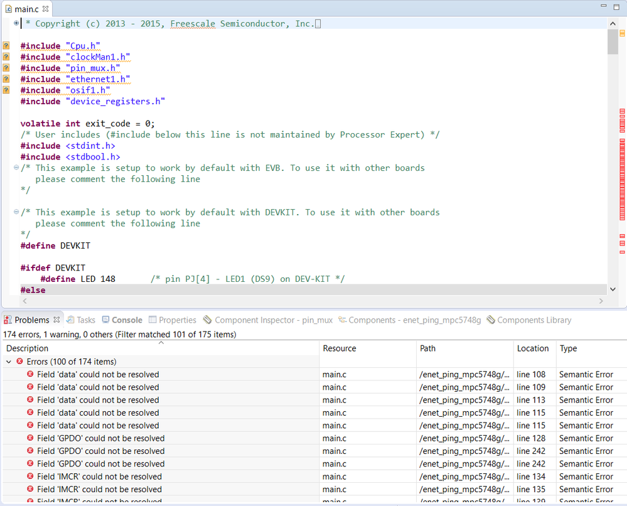
Task: Click yellow warning marker in overview ruler
Action: (622, 33)
